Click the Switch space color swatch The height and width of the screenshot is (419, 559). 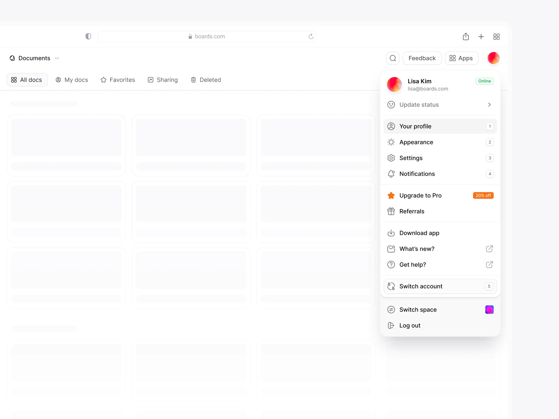pos(489,310)
